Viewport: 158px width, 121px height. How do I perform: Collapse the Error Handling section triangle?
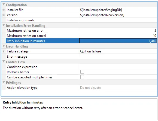4,46
